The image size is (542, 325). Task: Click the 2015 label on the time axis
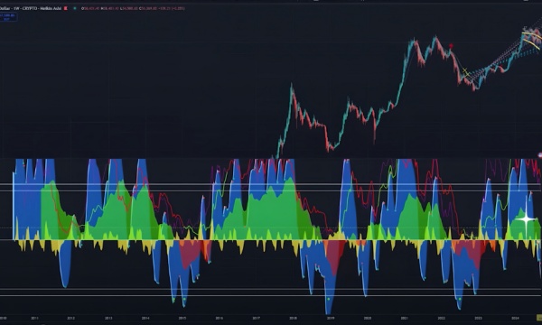pyautogui.click(x=182, y=318)
